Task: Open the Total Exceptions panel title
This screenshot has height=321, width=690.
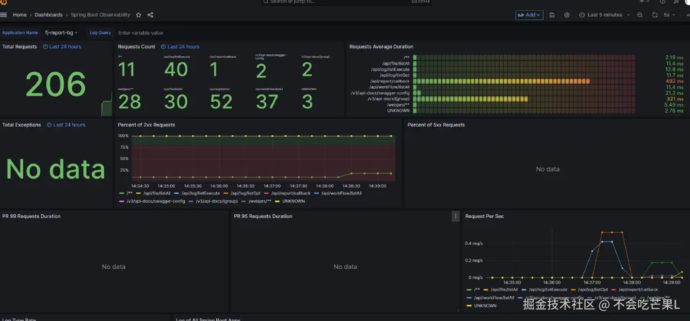Action: pyautogui.click(x=22, y=125)
